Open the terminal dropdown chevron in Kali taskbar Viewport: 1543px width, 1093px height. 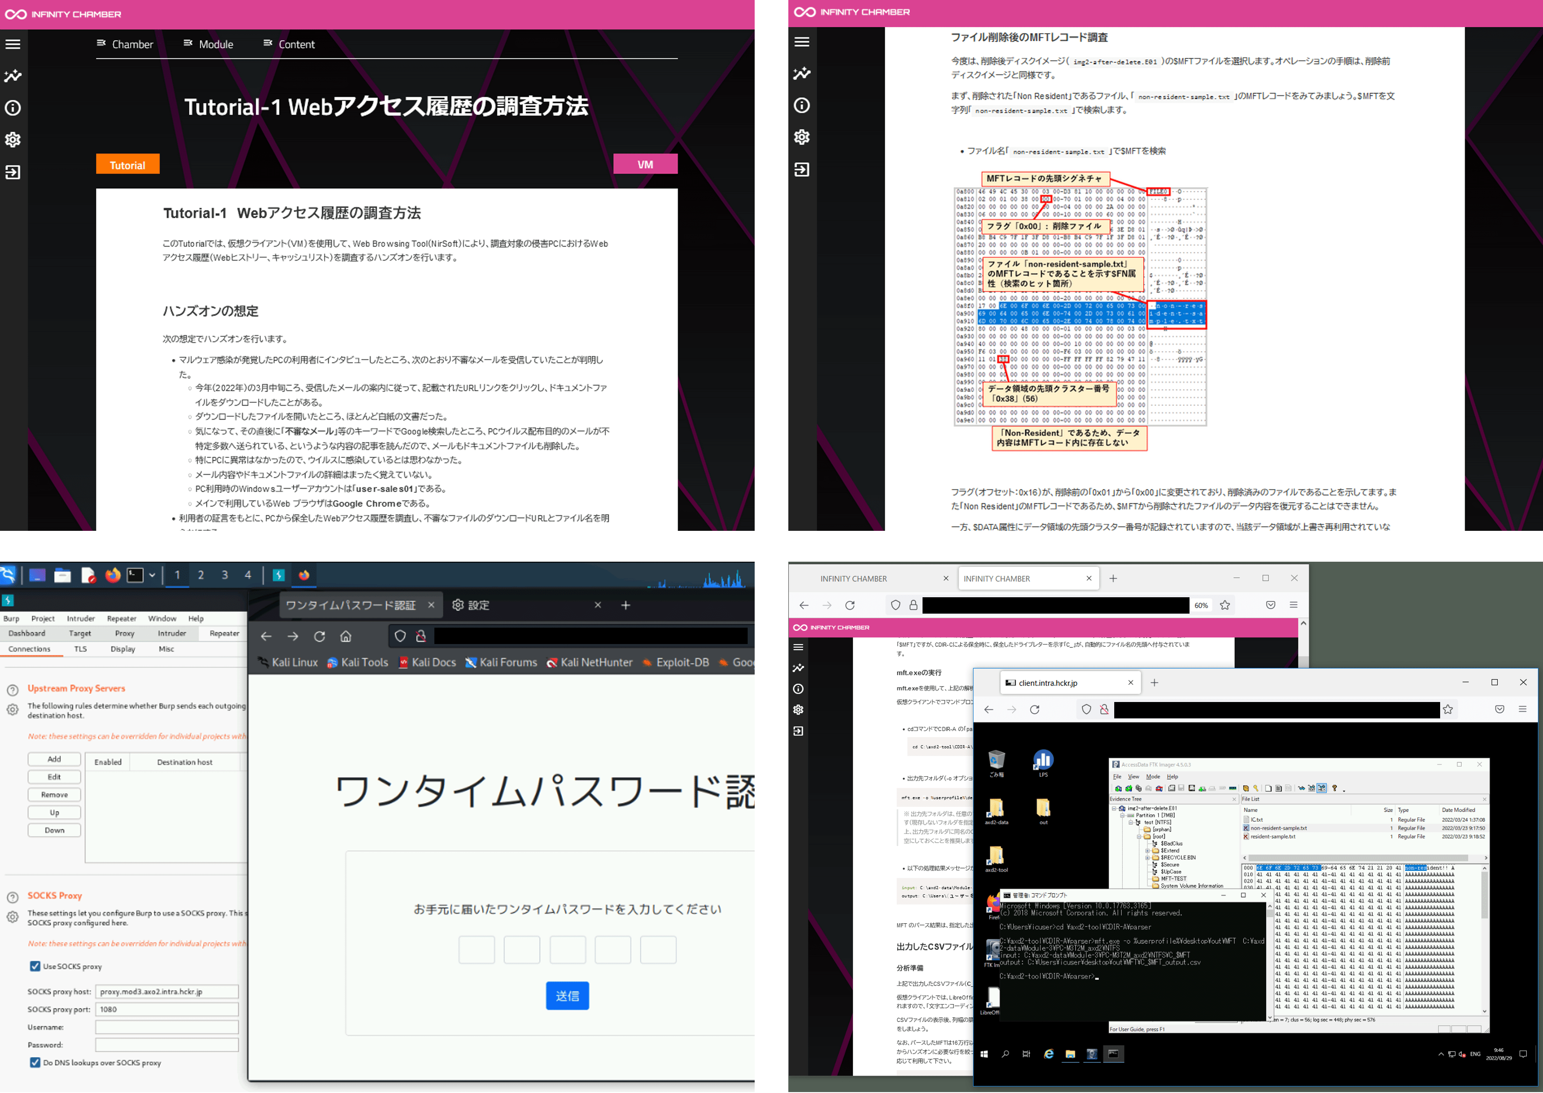point(152,576)
